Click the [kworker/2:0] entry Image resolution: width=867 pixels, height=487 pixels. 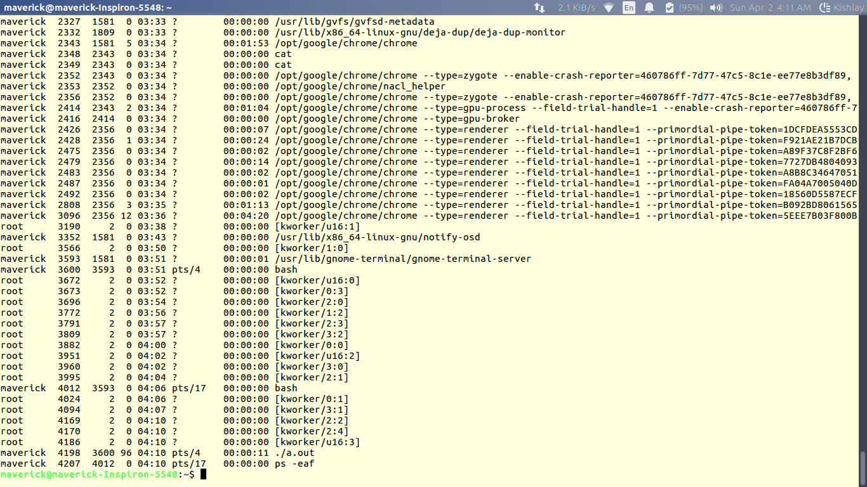312,302
